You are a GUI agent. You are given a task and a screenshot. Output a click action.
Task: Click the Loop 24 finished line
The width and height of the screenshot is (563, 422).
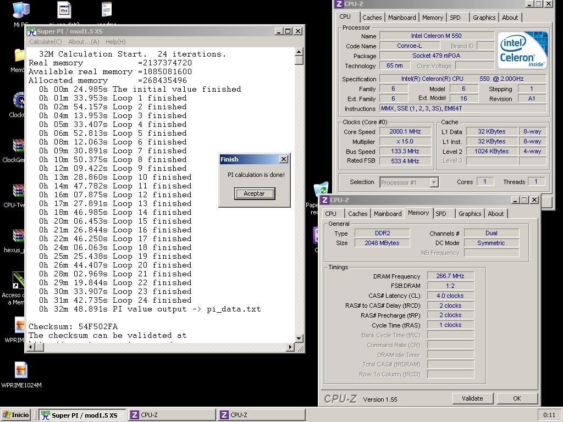(115, 301)
